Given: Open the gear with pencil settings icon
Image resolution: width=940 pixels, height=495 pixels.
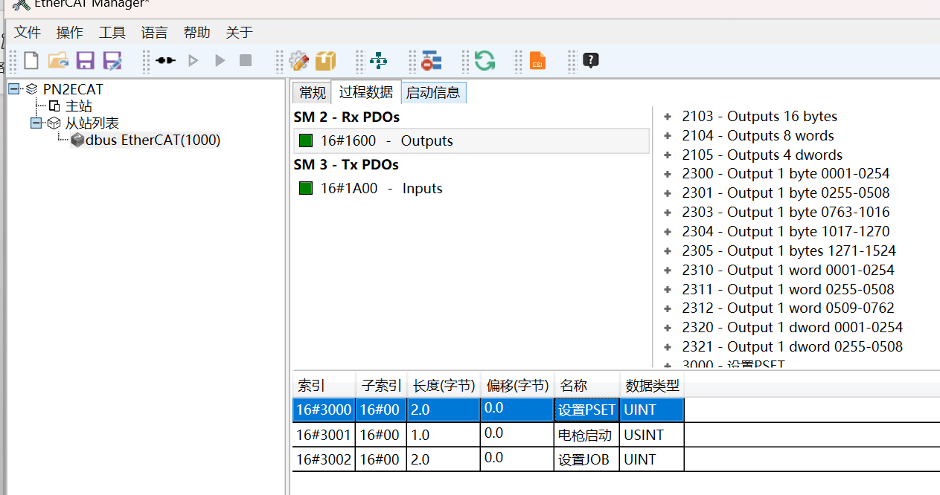Looking at the screenshot, I should pyautogui.click(x=298, y=60).
